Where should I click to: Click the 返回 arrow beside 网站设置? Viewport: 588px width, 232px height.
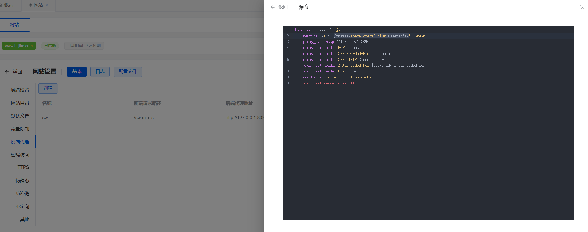tap(7, 72)
